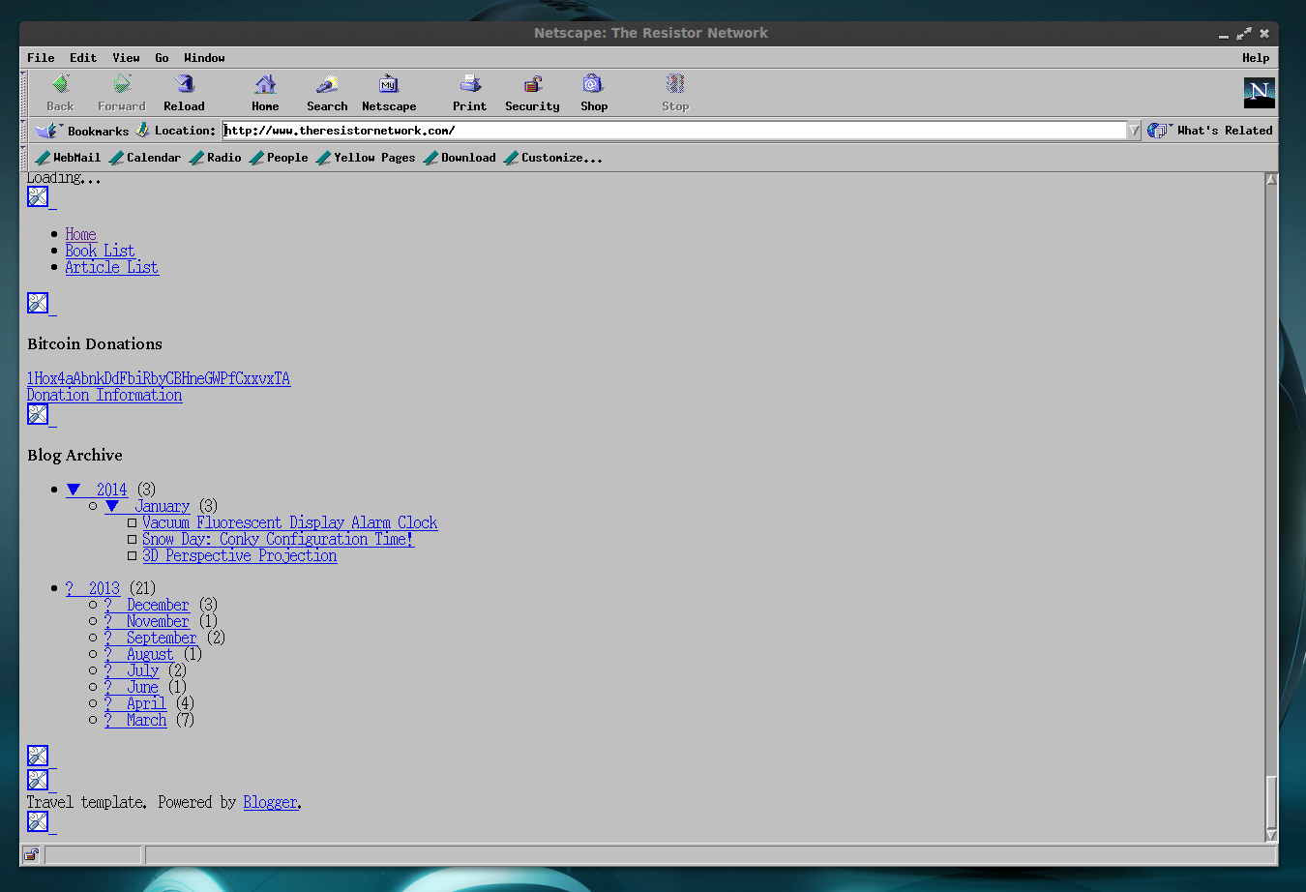
Task: Click the broken image under Donation Information
Action: click(38, 414)
